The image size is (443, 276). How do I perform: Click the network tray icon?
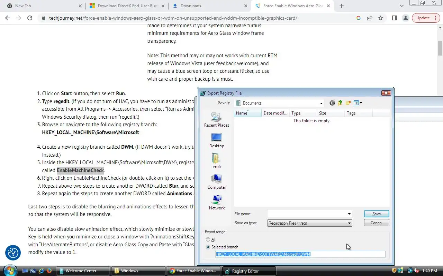point(410,271)
